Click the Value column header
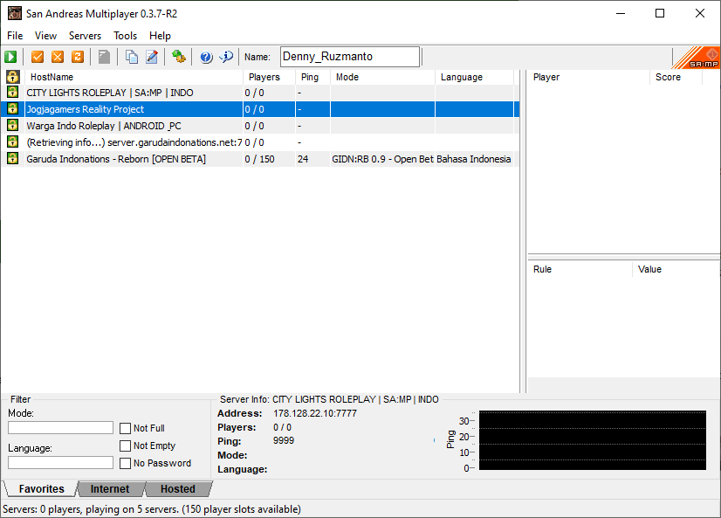Screen dimensions: 721x518 [676, 269]
